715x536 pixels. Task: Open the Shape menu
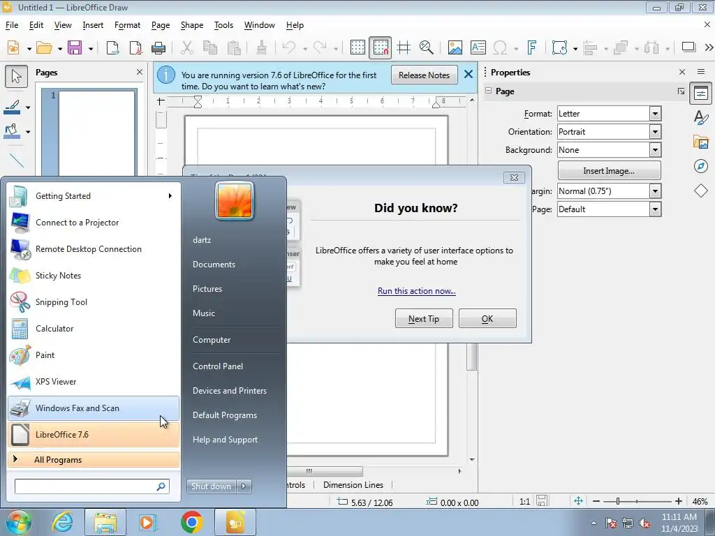click(x=192, y=25)
